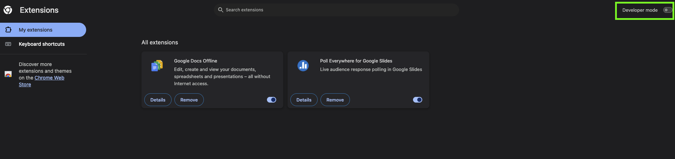The height and width of the screenshot is (159, 675).
Task: Click the Poll Everywhere extension icon
Action: pos(303,66)
